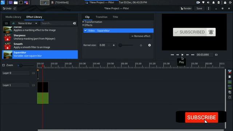Step forward one second
Viewport: 233px width, 131px height.
(187, 55)
